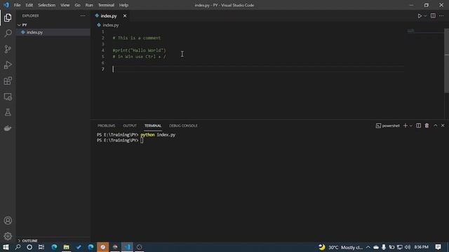
Task: Click the editor vertical scrollbar
Action: click(446, 61)
